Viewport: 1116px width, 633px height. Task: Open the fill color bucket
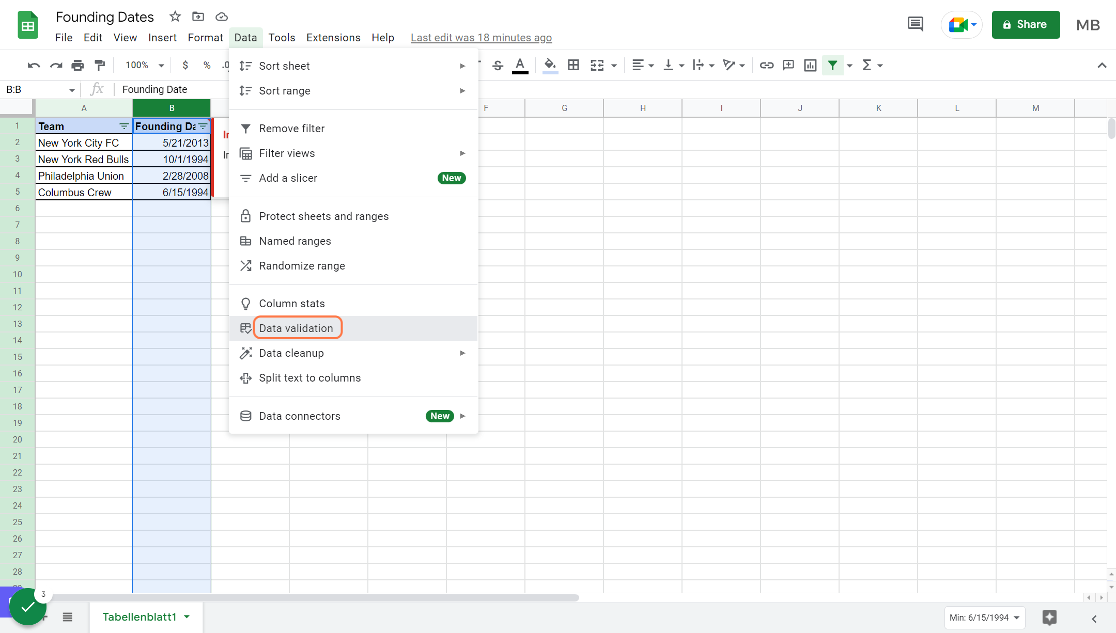[550, 65]
